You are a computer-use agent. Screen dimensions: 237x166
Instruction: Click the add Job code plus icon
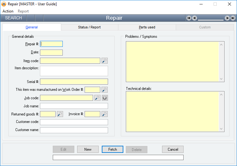click(105, 98)
